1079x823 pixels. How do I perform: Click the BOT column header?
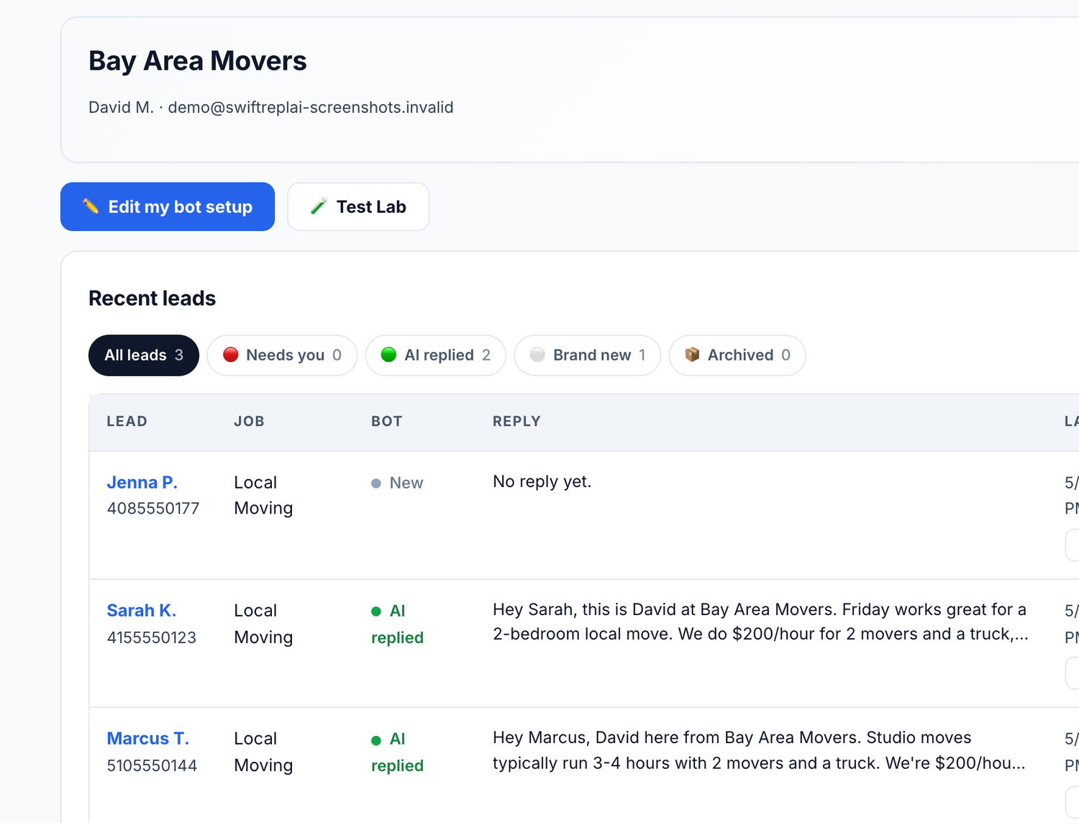[386, 422]
